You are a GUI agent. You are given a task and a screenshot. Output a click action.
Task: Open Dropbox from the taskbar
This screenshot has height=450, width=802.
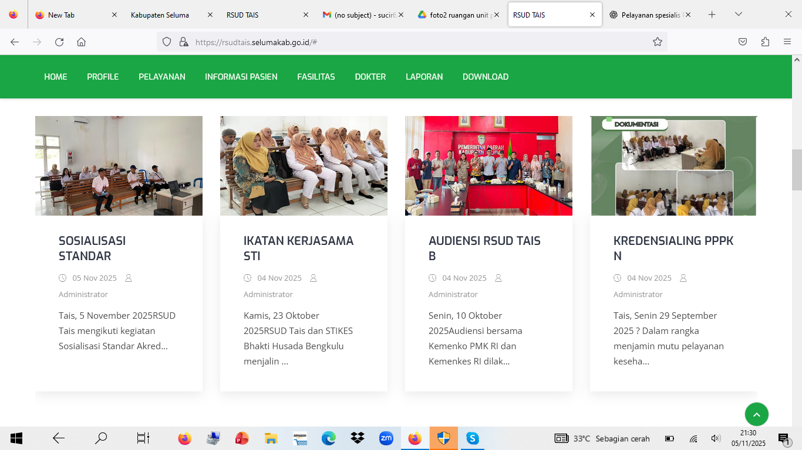pyautogui.click(x=357, y=438)
